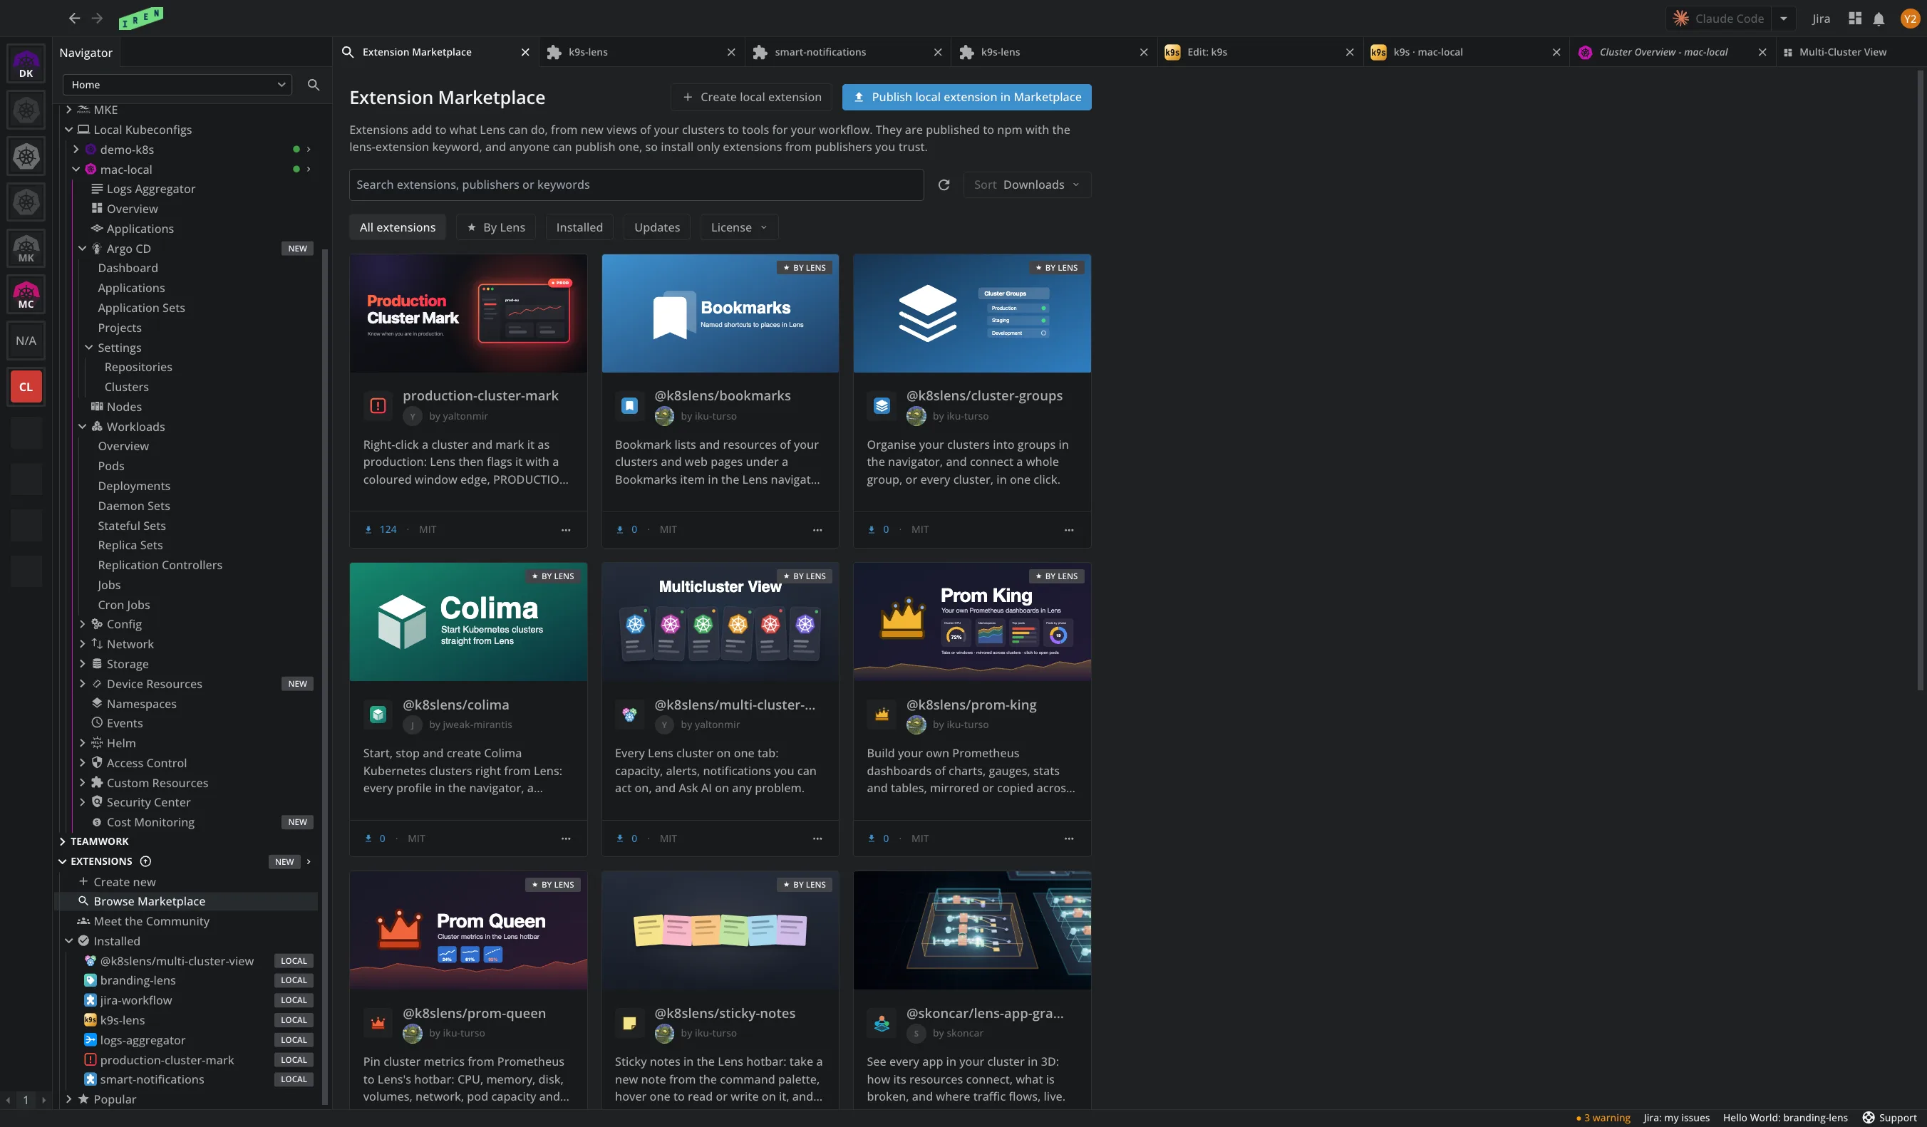Switch to the Edit: k9s tab
This screenshot has width=1927, height=1127.
(x=1259, y=52)
